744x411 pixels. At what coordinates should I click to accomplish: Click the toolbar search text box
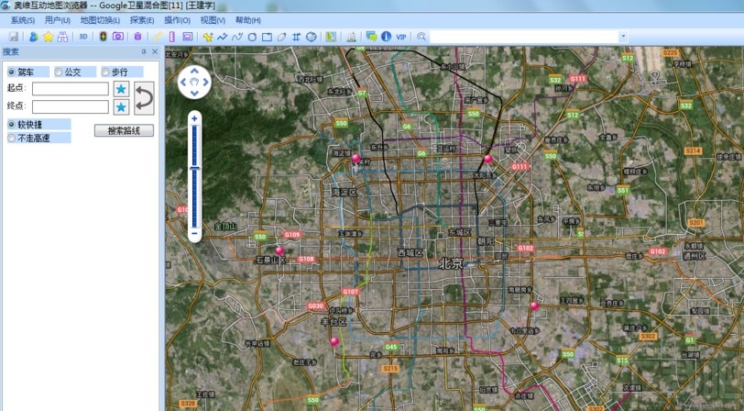[524, 37]
